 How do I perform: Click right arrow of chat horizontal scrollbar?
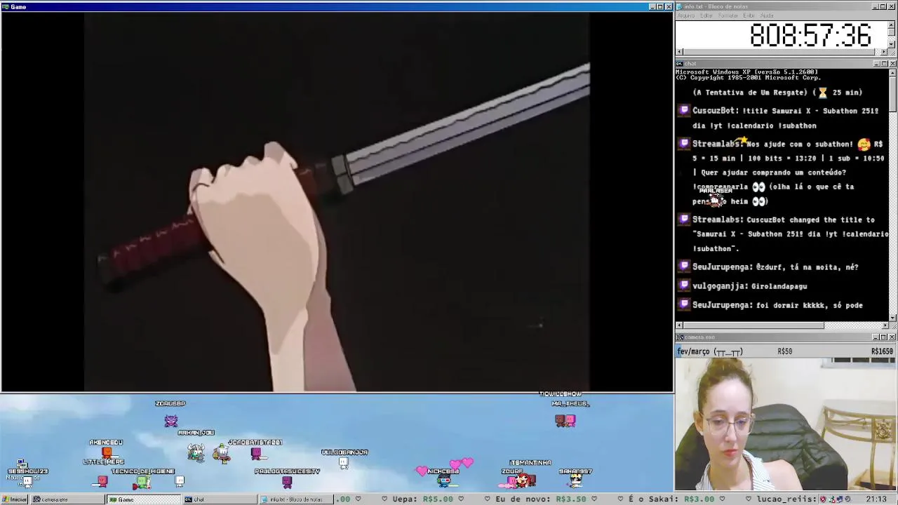(x=884, y=325)
